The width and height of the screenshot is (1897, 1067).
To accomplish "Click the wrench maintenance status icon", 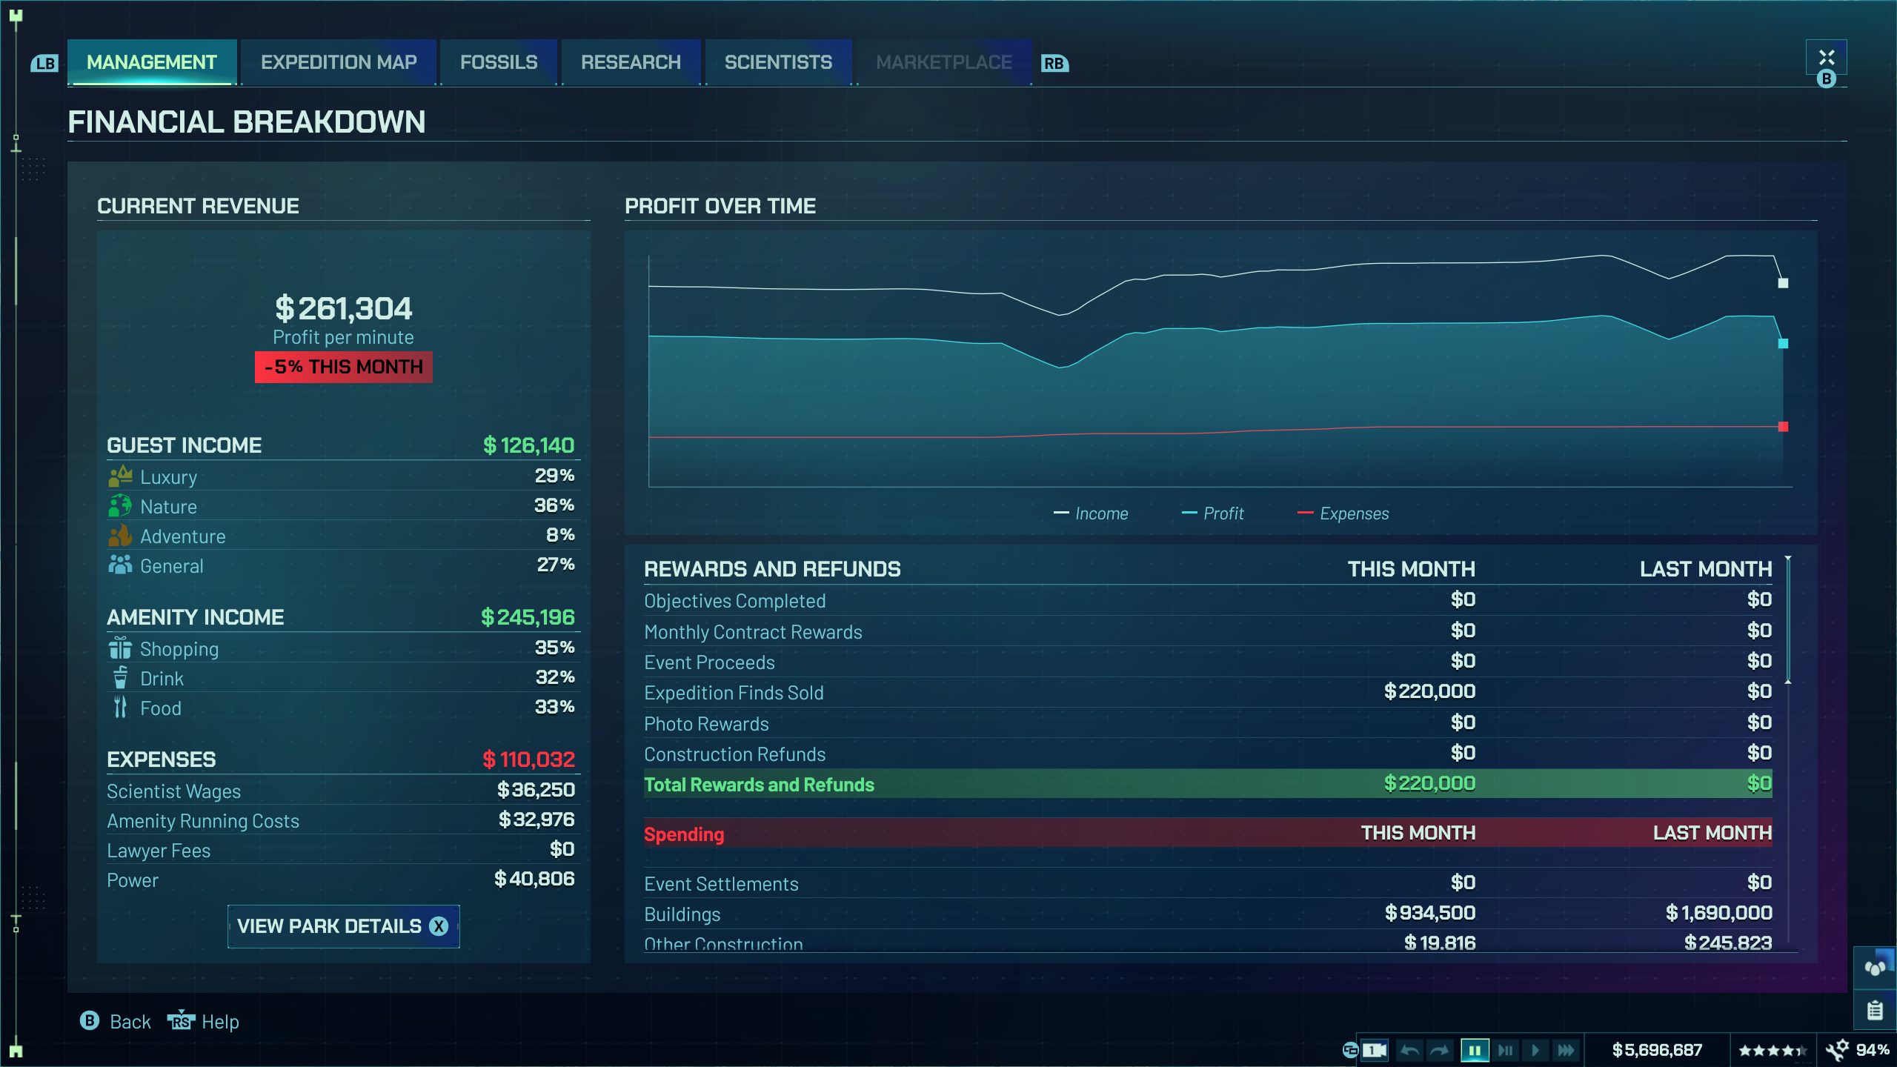I will [1838, 1049].
